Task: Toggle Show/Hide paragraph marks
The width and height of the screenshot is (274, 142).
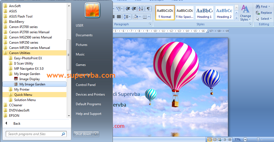Action: click(148, 9)
